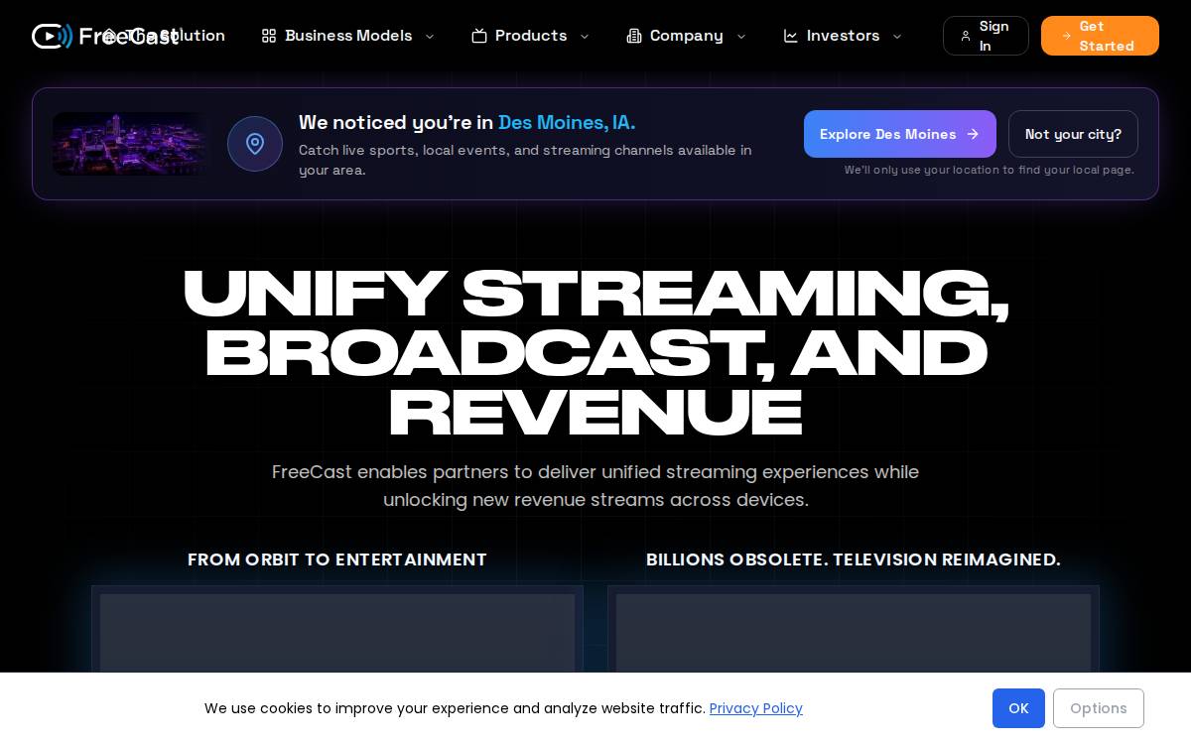
Task: Open the Privacy Policy link
Action: (756, 708)
